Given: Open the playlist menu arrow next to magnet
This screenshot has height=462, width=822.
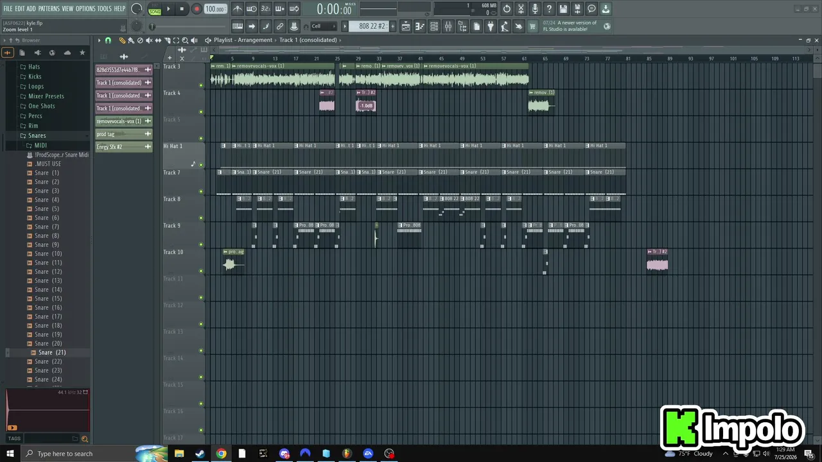Looking at the screenshot, I should pos(99,40).
